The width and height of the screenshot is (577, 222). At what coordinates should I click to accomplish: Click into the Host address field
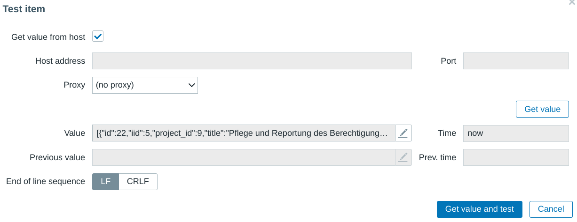[x=252, y=61]
